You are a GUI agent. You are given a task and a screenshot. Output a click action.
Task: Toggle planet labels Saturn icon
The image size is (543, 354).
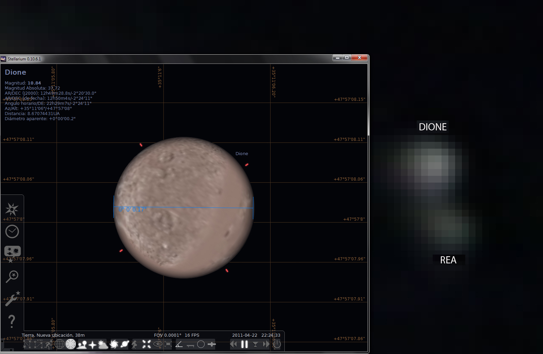125,344
